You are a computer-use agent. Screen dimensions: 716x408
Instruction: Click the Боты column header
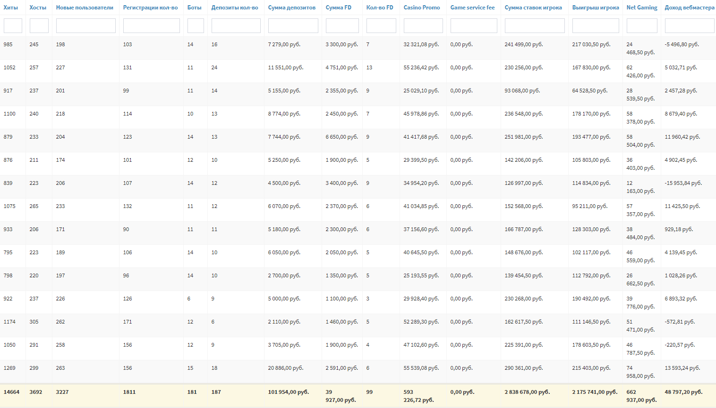pyautogui.click(x=194, y=8)
